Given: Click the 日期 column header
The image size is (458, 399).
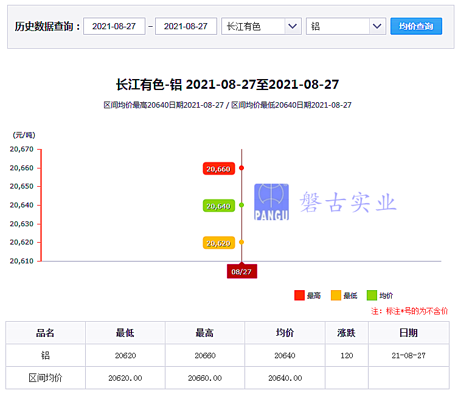Looking at the screenshot, I should click(x=409, y=333).
